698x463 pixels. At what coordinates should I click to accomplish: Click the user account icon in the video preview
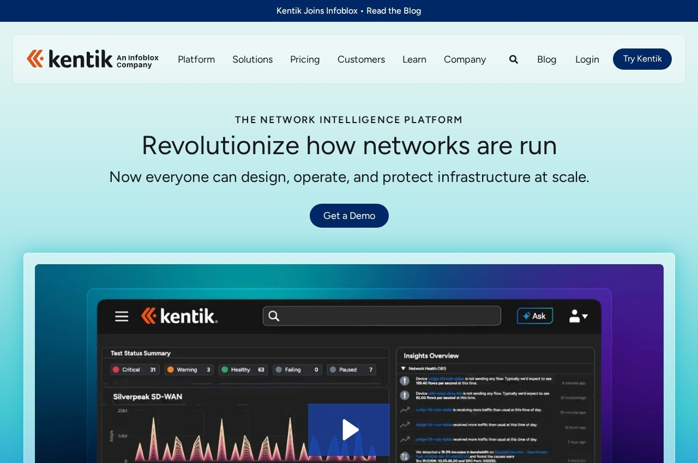[578, 316]
